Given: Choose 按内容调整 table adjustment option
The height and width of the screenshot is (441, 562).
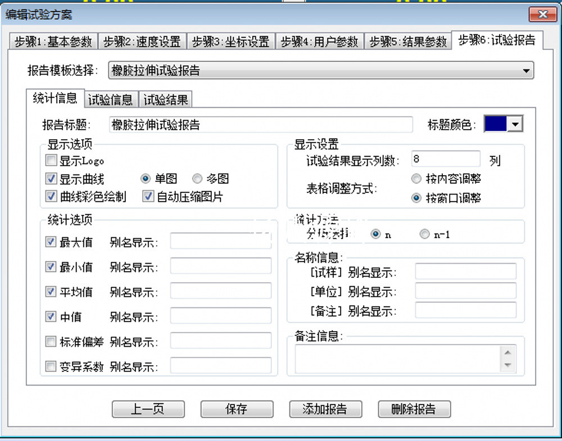Looking at the screenshot, I should click(416, 179).
